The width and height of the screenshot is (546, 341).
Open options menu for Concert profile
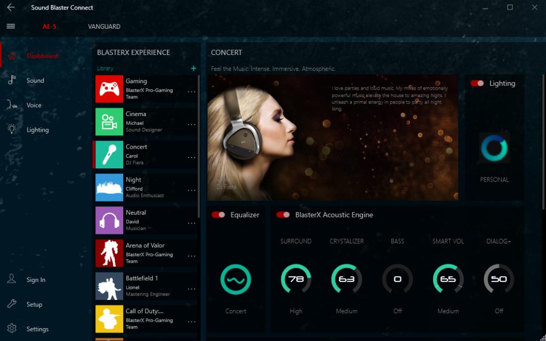[191, 157]
